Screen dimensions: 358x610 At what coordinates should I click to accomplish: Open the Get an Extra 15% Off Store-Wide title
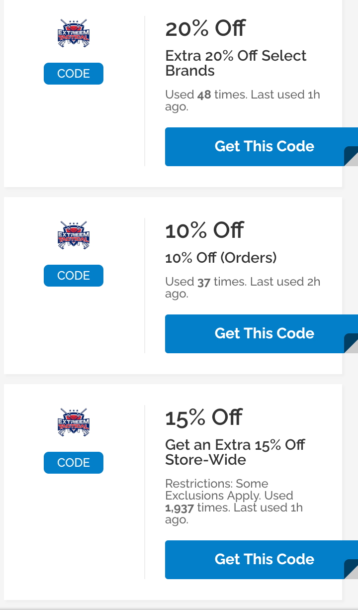pyautogui.click(x=235, y=452)
